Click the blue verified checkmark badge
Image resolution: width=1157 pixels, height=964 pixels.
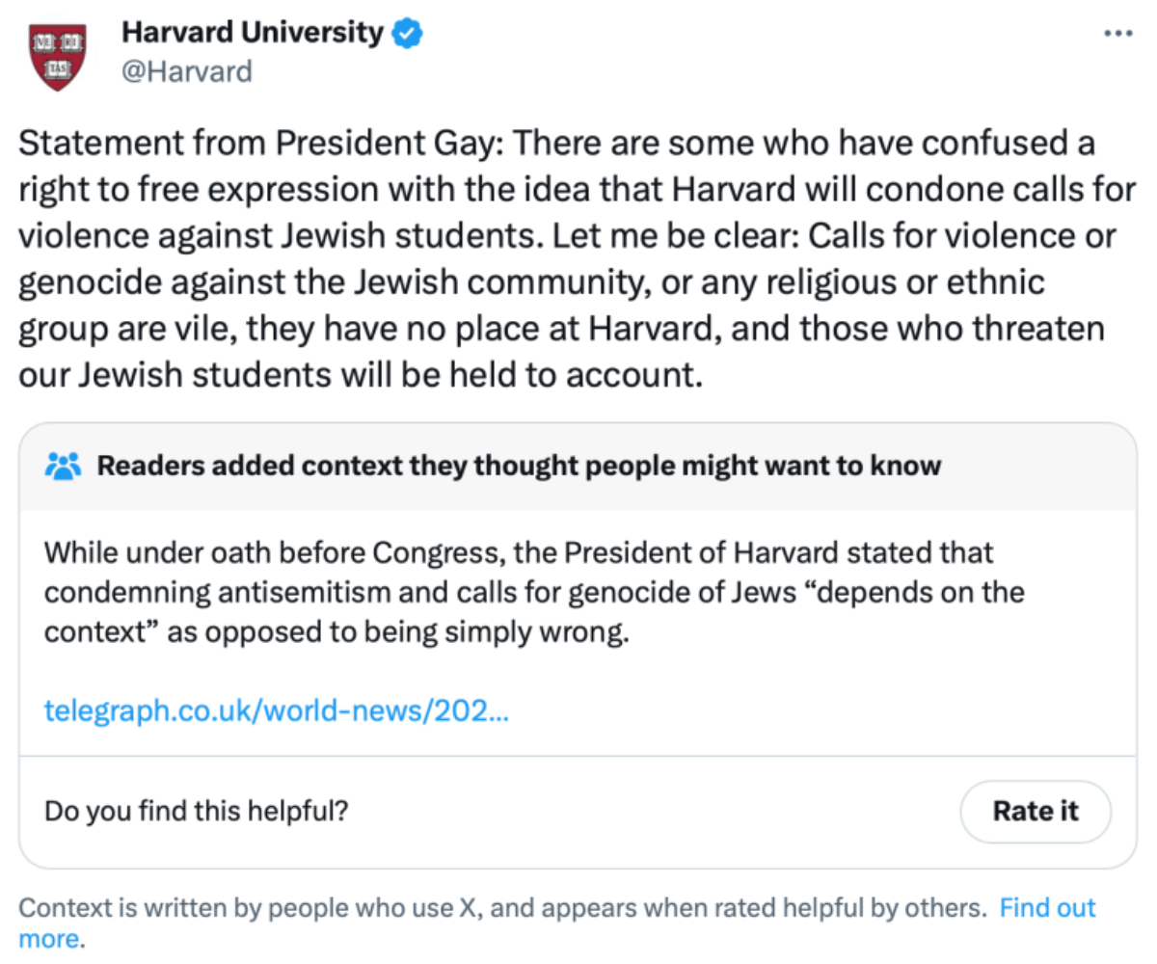tap(408, 34)
